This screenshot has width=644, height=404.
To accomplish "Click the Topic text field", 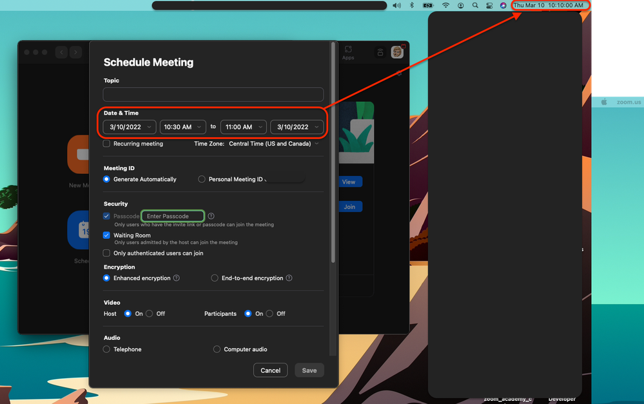I will pos(213,95).
